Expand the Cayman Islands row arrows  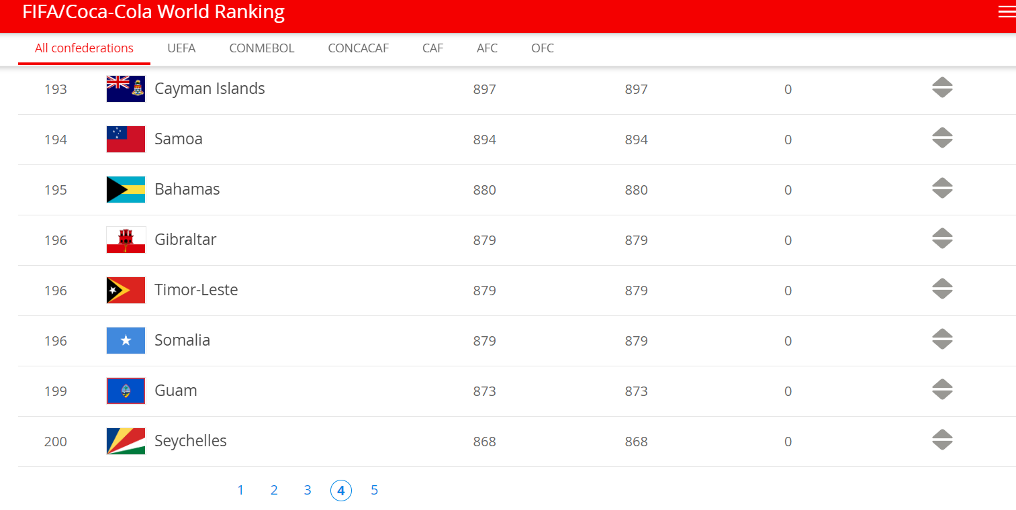coord(943,88)
